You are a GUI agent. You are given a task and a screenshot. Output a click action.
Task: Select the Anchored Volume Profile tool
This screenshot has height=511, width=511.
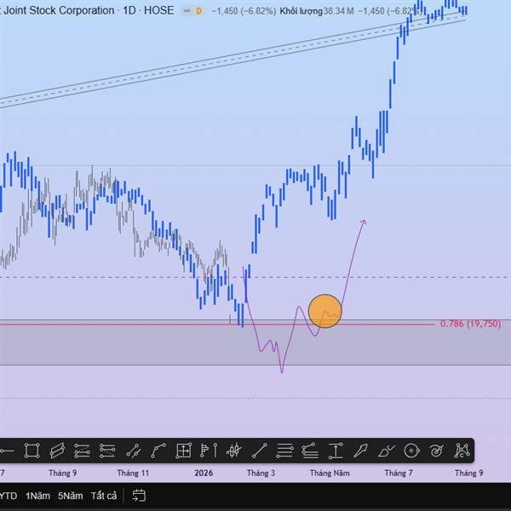[x=209, y=451]
